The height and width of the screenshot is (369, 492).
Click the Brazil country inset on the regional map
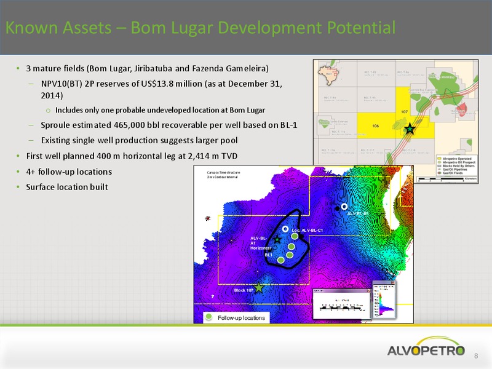click(x=328, y=75)
